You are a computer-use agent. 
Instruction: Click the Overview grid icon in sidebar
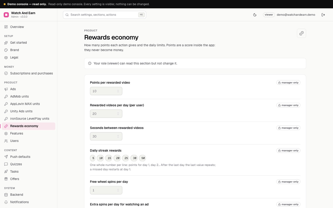tap(6, 27)
